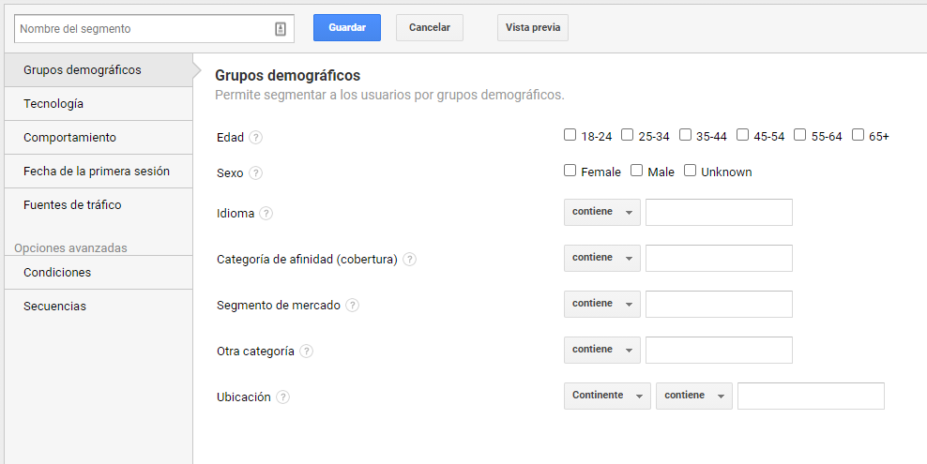The width and height of the screenshot is (927, 464).
Task: Focus the Nombre del segmento field
Action: [x=146, y=29]
